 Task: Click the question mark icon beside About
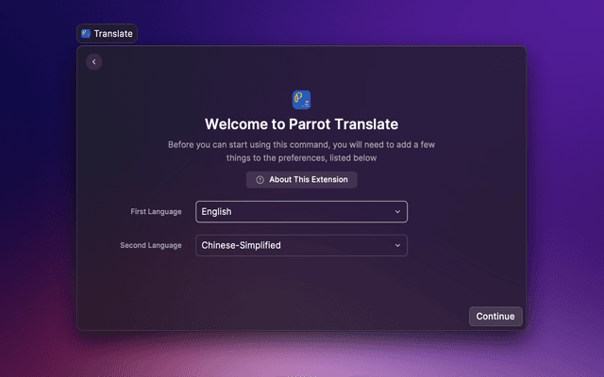(x=260, y=180)
